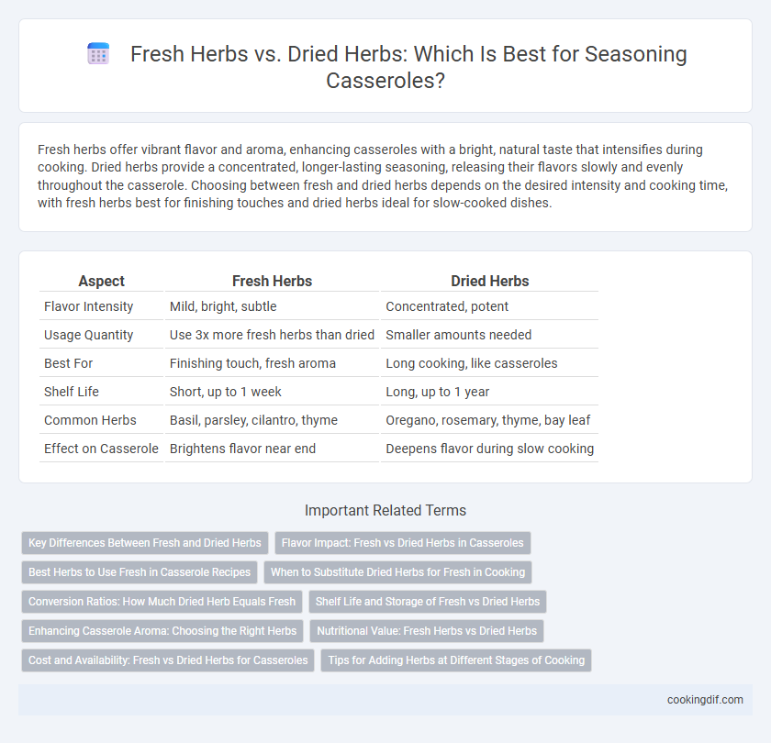
Task: Click the cookingdif.com footer link
Action: pos(705,700)
